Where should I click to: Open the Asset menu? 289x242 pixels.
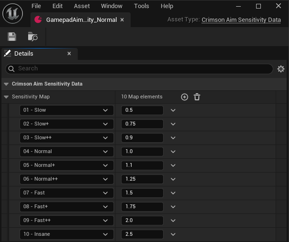tap(82, 6)
